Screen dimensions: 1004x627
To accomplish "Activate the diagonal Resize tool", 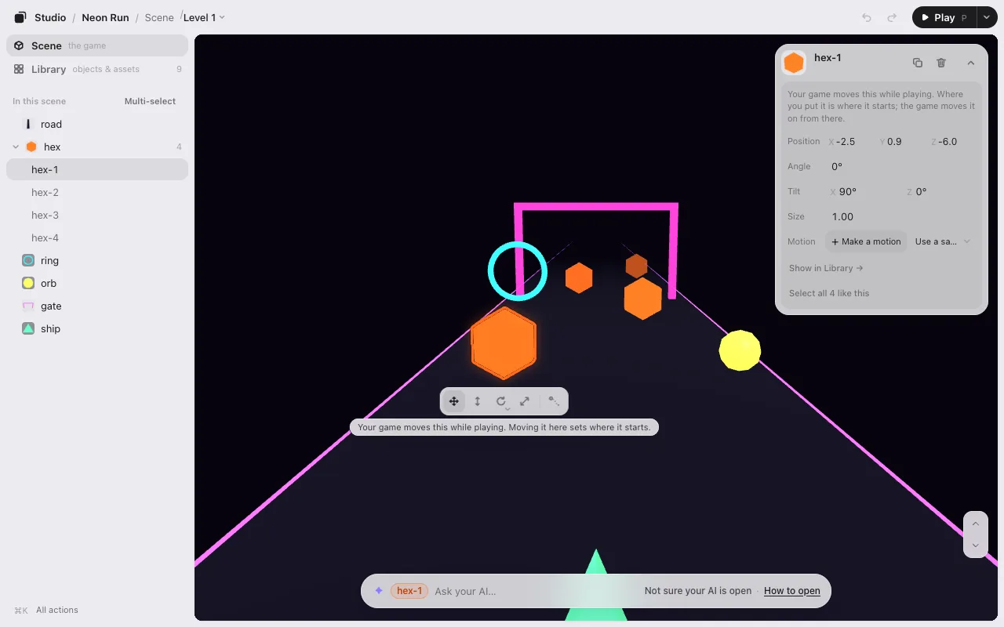I will pos(525,401).
